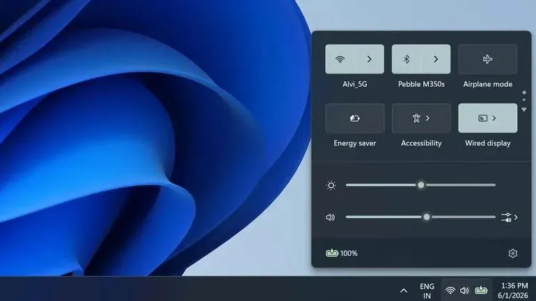Click the volume slider handle
The height and width of the screenshot is (301, 536).
pyautogui.click(x=427, y=217)
